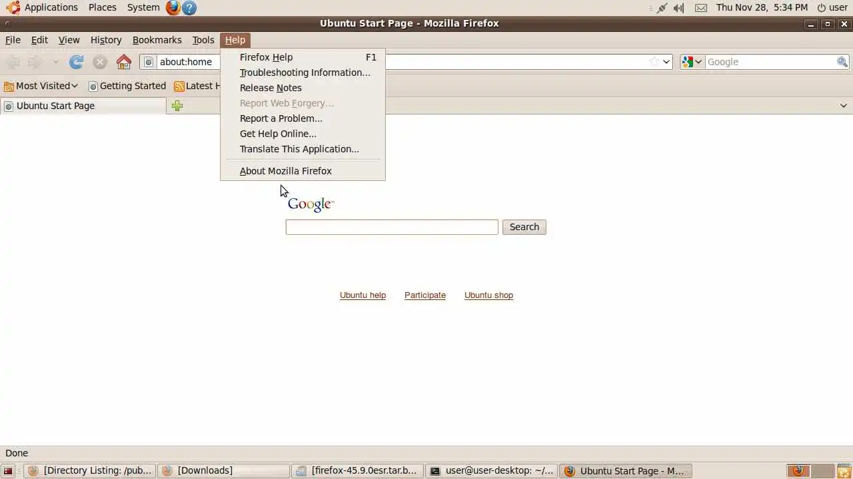Image resolution: width=853 pixels, height=479 pixels.
Task: Choose Firefox Help menu entry
Action: 303,57
